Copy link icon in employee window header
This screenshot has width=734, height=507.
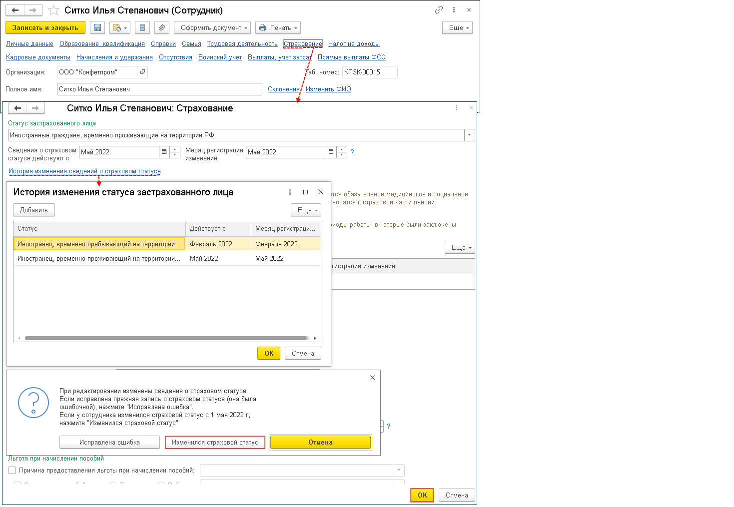click(x=439, y=10)
